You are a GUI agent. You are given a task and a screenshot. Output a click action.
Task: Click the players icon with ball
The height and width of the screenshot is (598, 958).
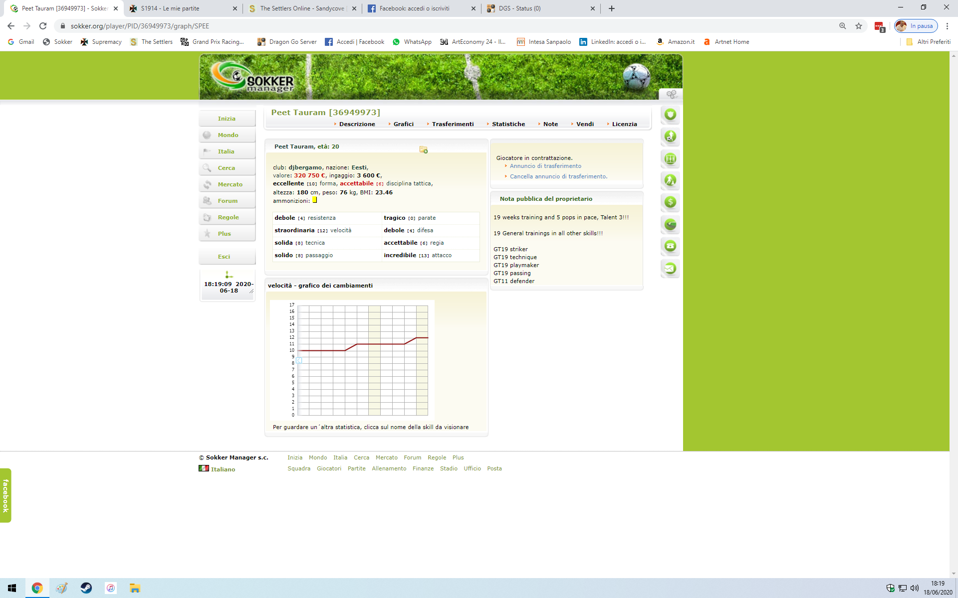(x=670, y=137)
